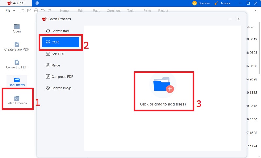
Task: Expand the ribbon collapse chevron
Action: pos(255,10)
